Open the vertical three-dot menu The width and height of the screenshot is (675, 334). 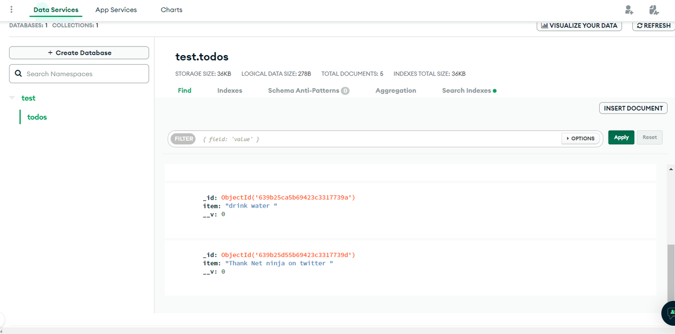11,10
